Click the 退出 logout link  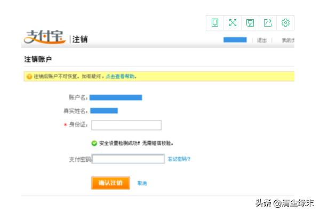(262, 40)
